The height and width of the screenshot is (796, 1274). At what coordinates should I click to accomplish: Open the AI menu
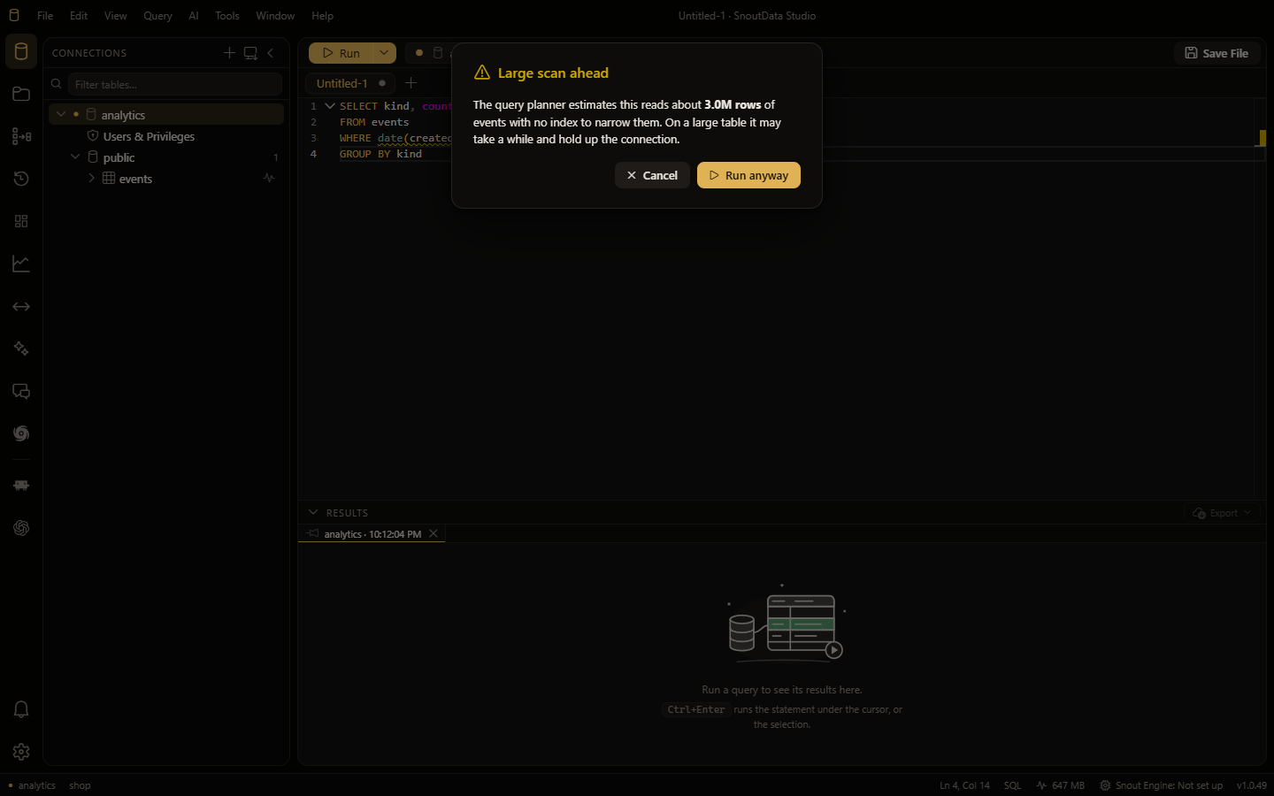(x=194, y=16)
